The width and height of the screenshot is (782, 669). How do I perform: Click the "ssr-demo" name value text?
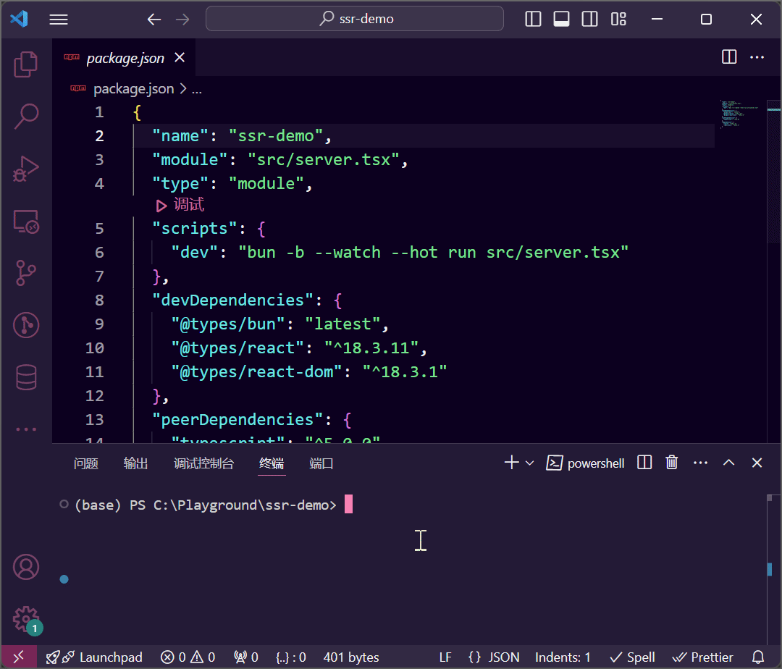coord(276,136)
